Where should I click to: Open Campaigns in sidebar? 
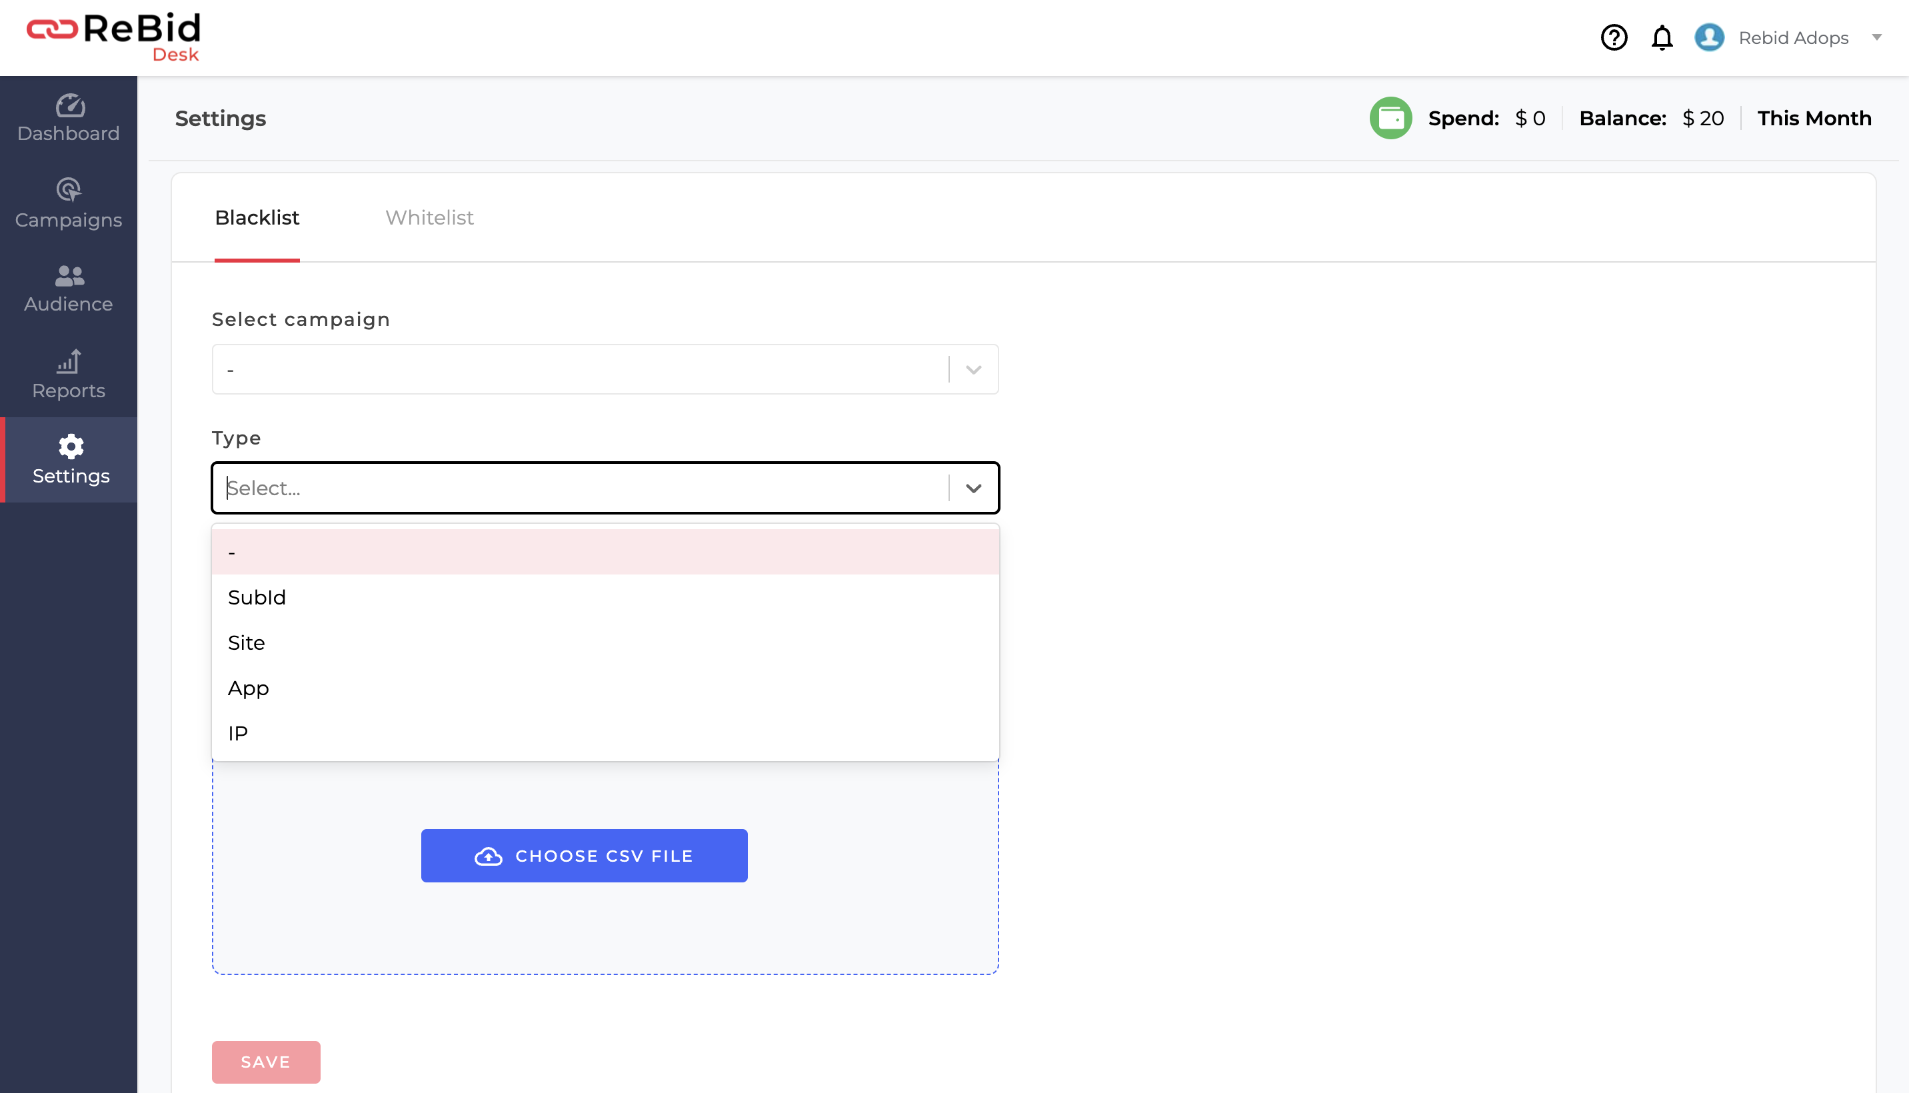[x=68, y=204]
